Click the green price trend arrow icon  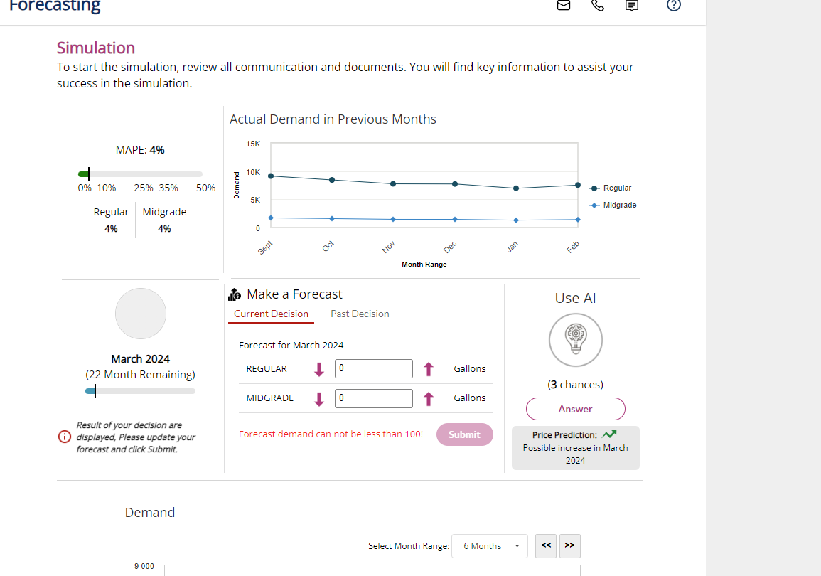click(609, 434)
